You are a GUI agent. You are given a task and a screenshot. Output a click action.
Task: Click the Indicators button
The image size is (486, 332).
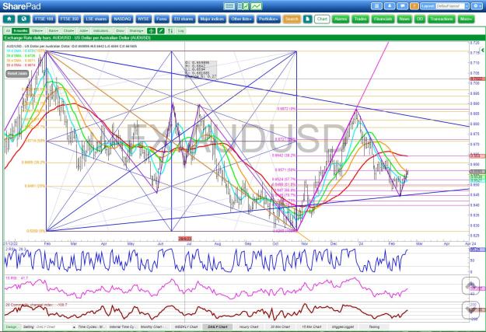(101, 30)
